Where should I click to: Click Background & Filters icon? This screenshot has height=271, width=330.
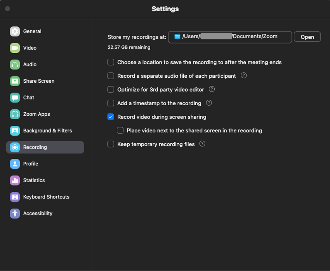point(15,131)
